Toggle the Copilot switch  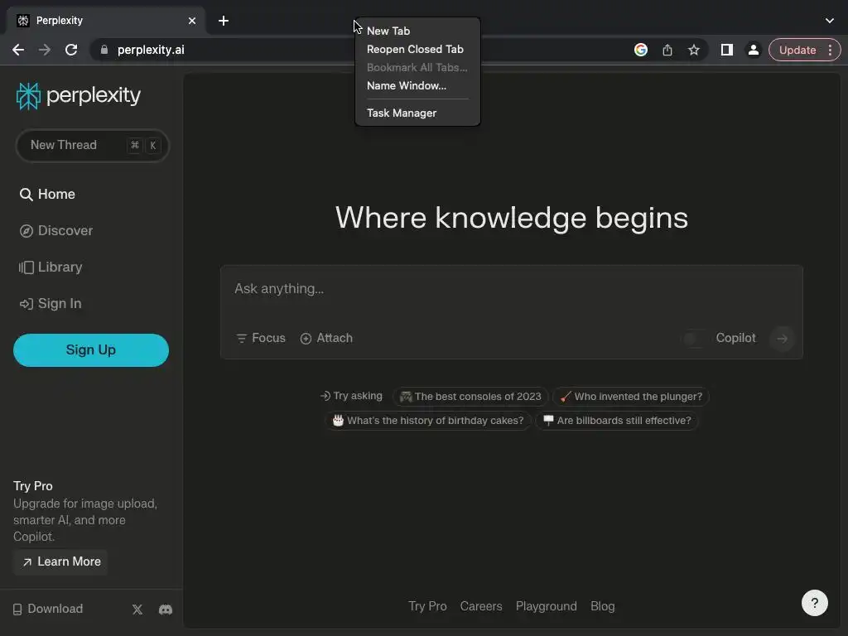695,339
